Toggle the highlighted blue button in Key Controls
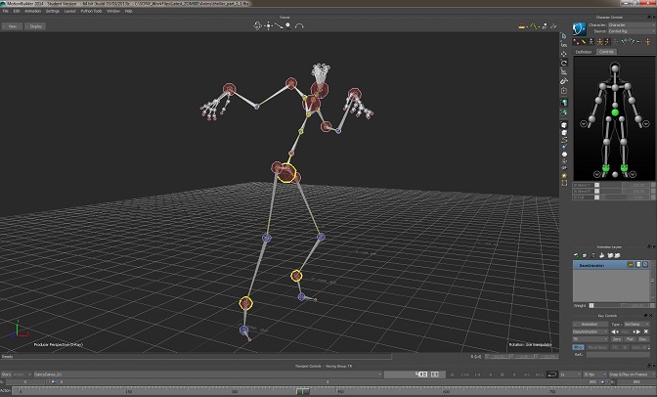The height and width of the screenshot is (397, 657). 578,347
